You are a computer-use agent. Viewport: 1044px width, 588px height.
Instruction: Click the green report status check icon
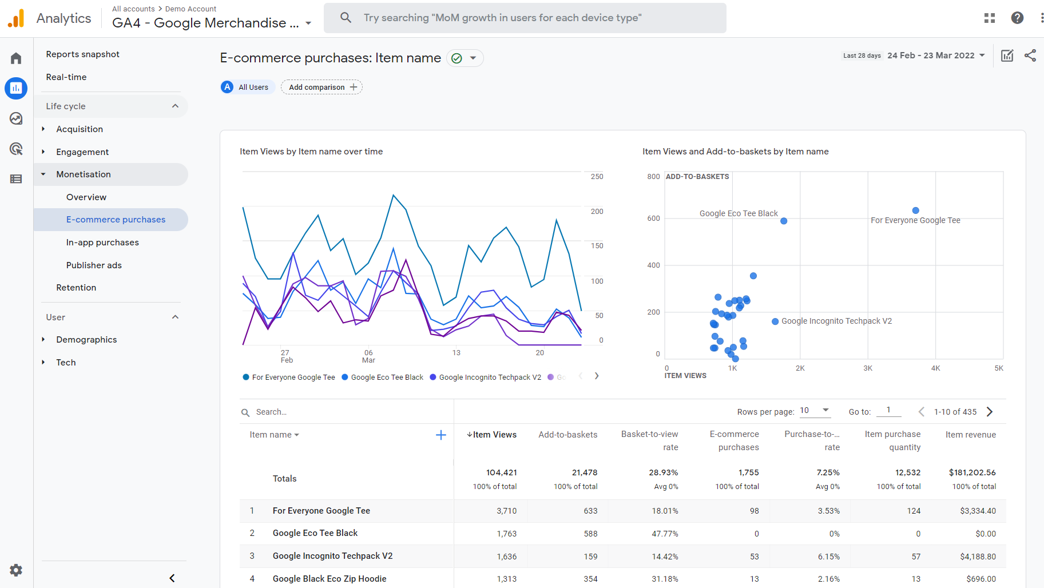pos(456,58)
